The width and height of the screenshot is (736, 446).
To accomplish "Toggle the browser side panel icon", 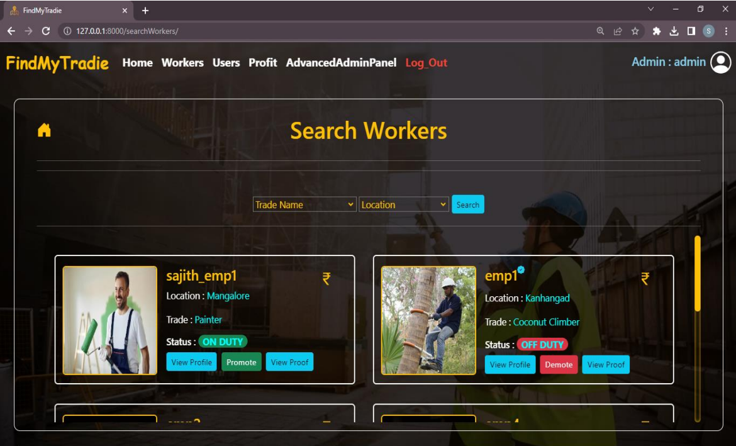I will pos(691,31).
